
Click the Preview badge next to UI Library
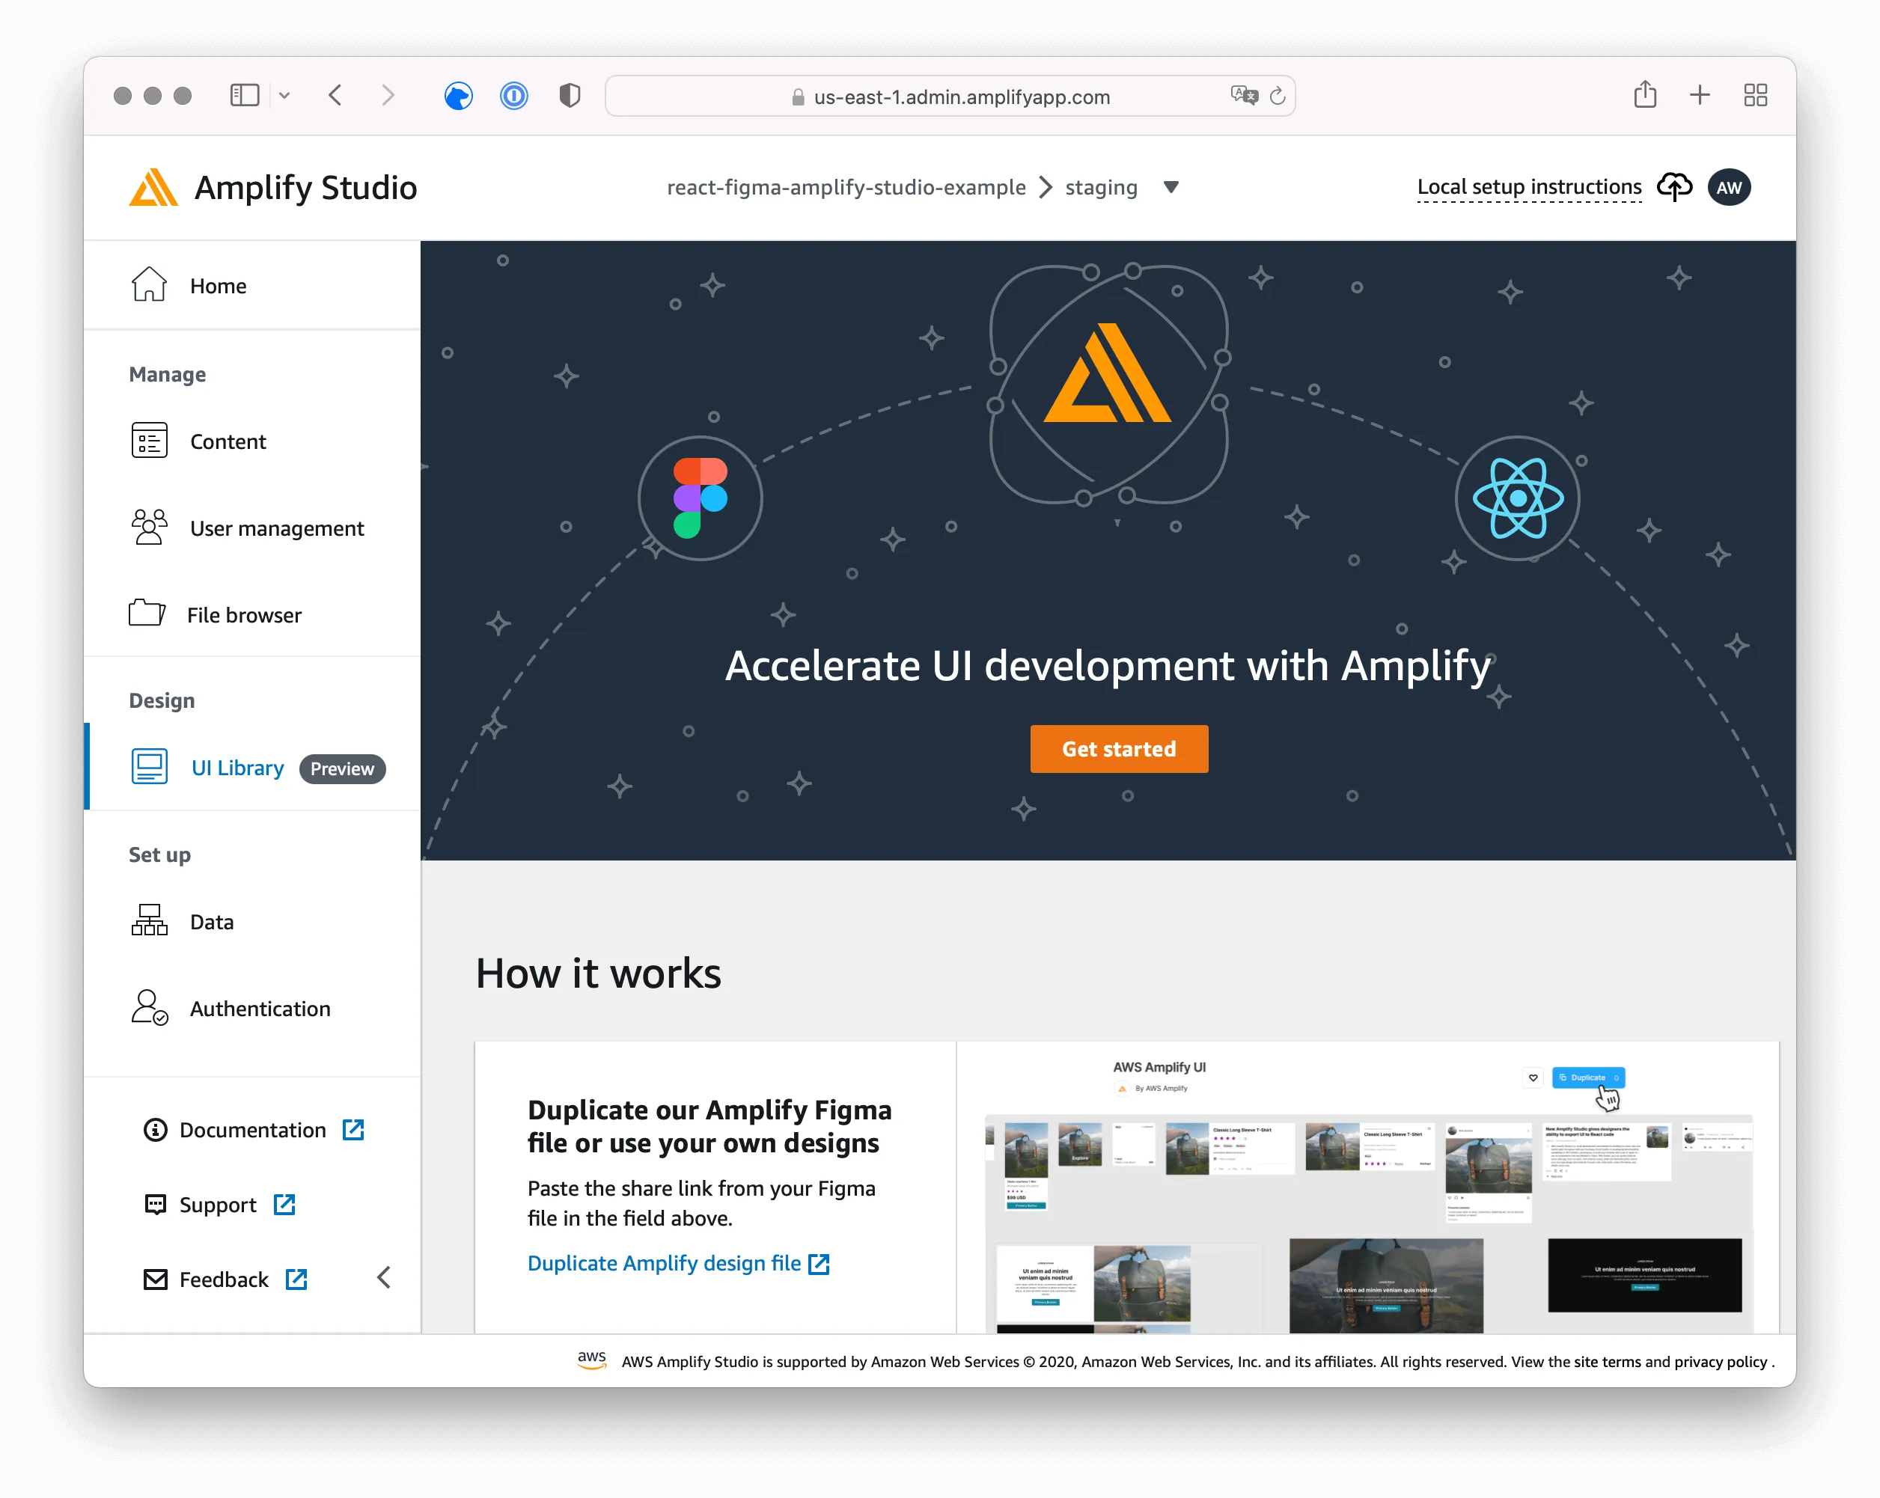[x=342, y=768]
